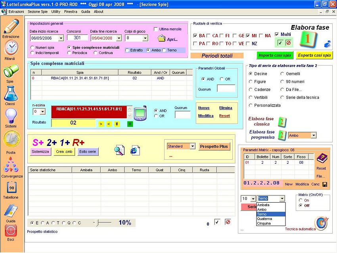
Task: Open the Tabellone 90 icon
Action: pos(11,188)
